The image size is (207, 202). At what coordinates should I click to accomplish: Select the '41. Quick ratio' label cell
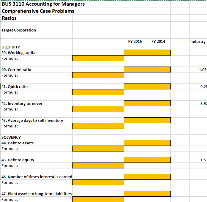[37, 86]
